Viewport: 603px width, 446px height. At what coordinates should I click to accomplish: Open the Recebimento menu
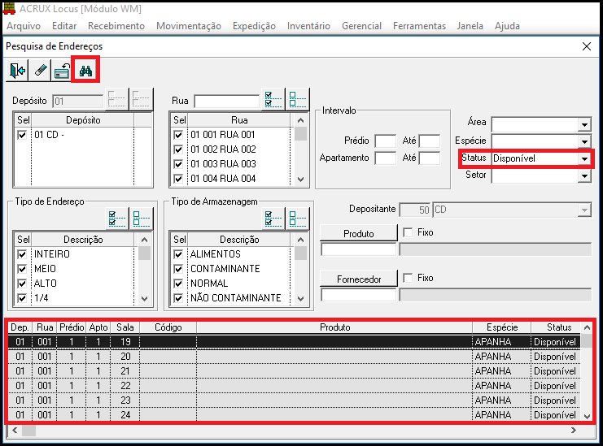coord(116,26)
